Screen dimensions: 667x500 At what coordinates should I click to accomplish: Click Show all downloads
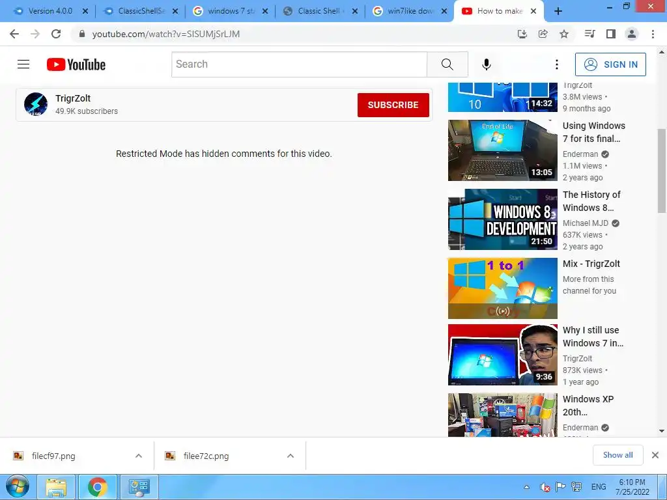pyautogui.click(x=617, y=455)
